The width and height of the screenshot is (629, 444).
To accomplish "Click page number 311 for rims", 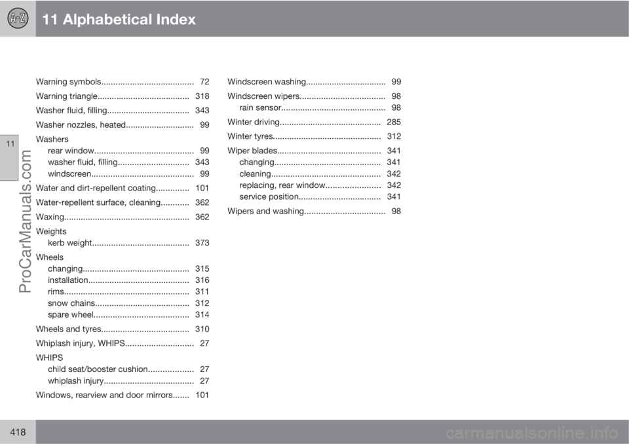I will click(202, 291).
